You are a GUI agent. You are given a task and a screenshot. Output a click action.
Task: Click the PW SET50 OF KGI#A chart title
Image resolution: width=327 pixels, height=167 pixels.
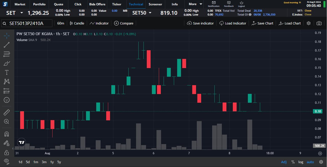pyautogui.click(x=43, y=34)
